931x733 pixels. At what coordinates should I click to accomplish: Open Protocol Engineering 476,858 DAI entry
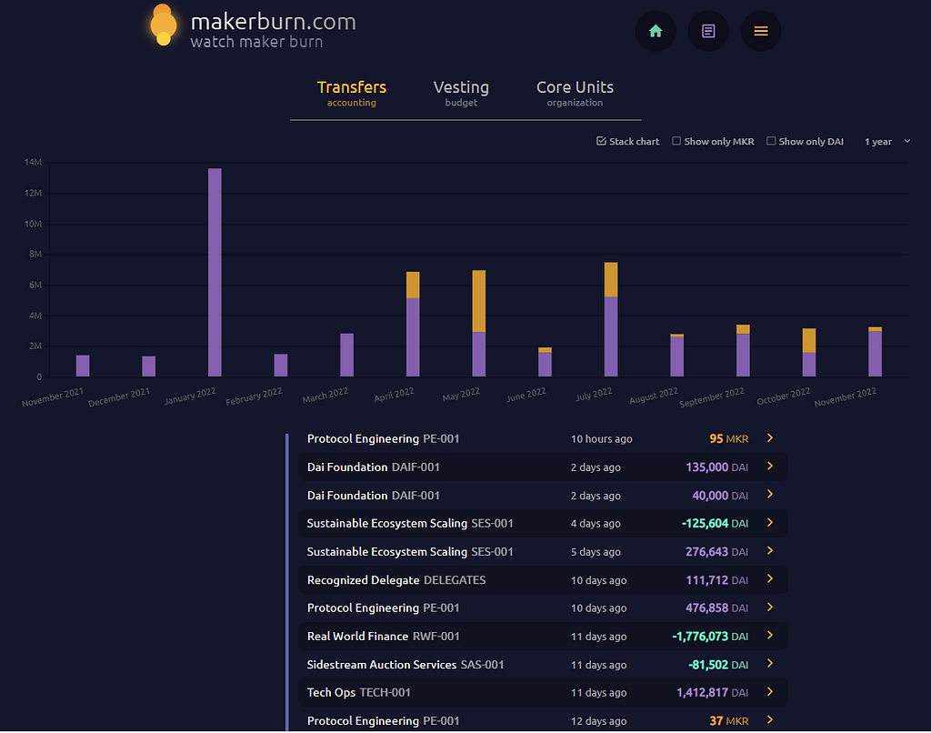[x=543, y=607]
